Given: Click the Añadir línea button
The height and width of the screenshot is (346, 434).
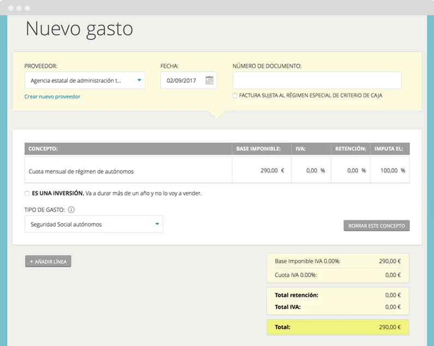Looking at the screenshot, I should pyautogui.click(x=48, y=261).
